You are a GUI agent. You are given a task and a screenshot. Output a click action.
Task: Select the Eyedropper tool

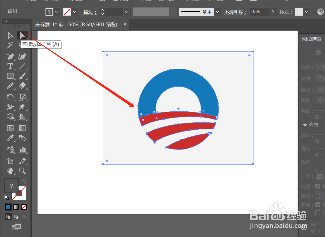point(10,138)
